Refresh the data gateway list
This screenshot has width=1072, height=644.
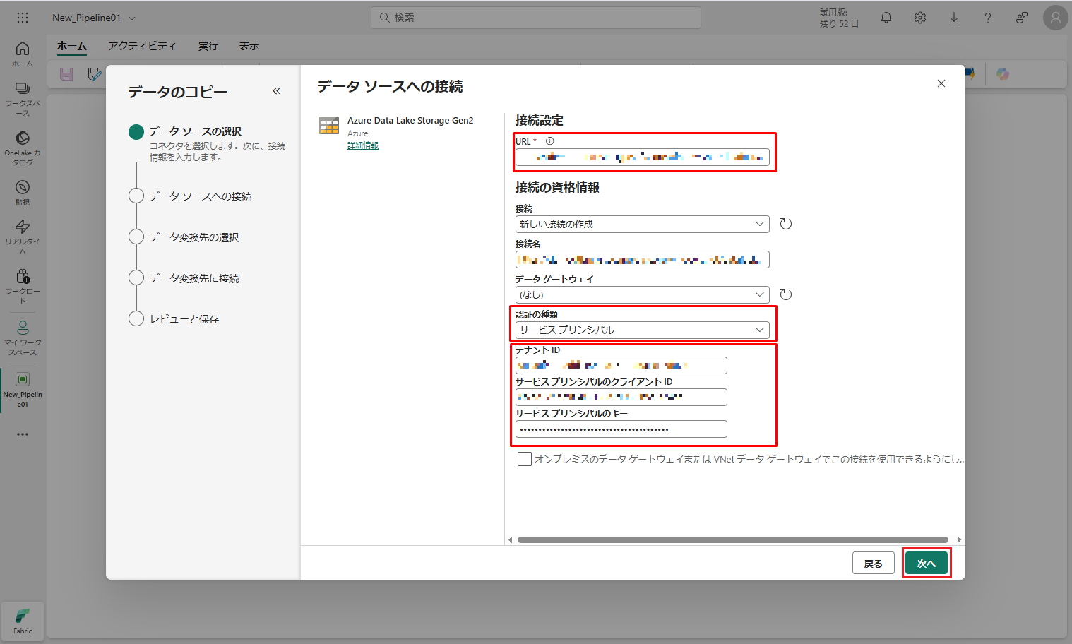pyautogui.click(x=786, y=294)
